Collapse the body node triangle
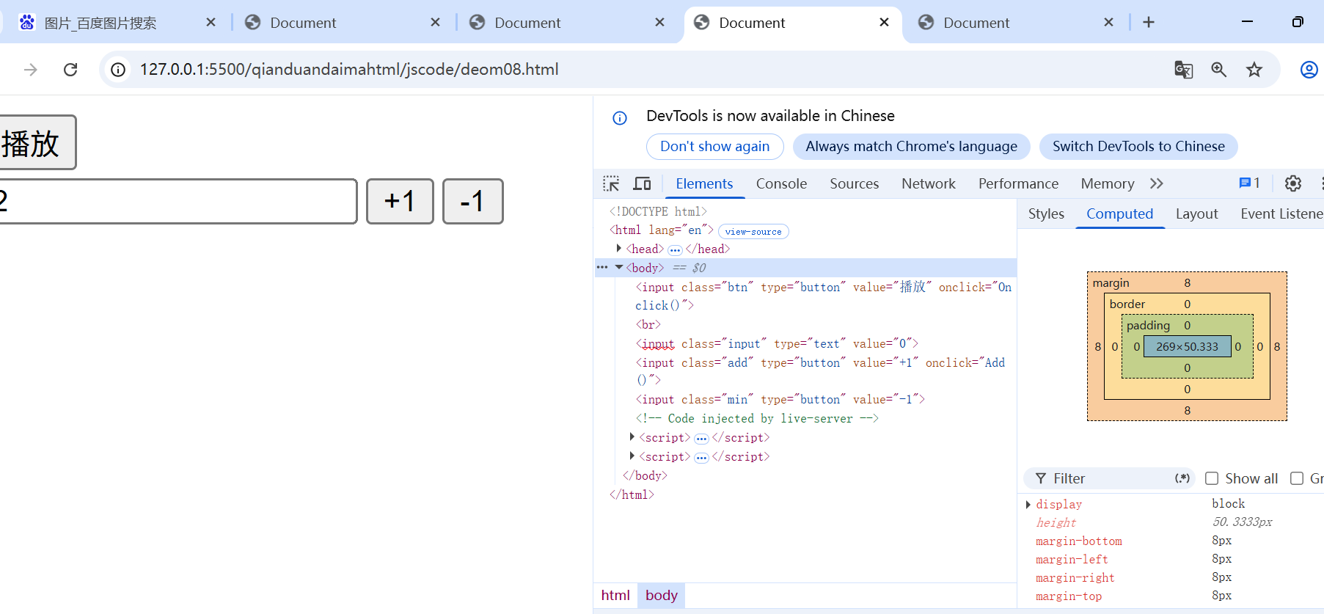This screenshot has height=614, width=1324. tap(619, 268)
